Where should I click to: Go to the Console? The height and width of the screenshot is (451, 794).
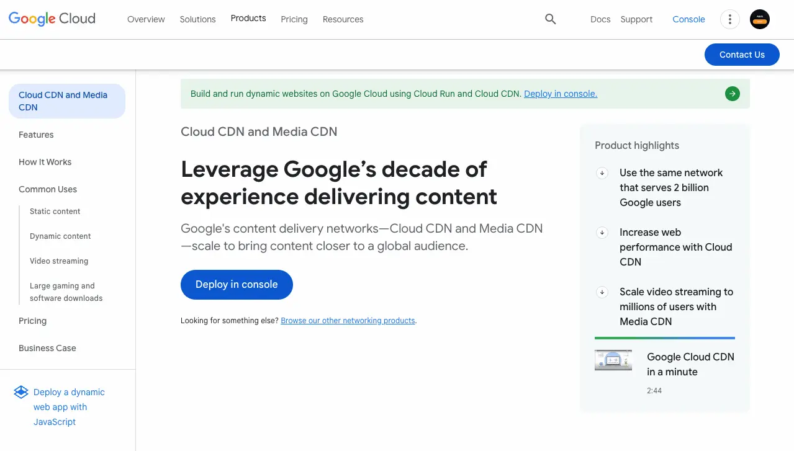(688, 19)
